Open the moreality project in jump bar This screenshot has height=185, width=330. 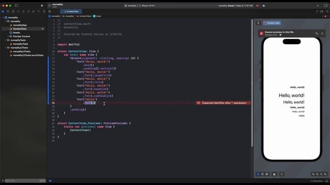[x=54, y=16]
